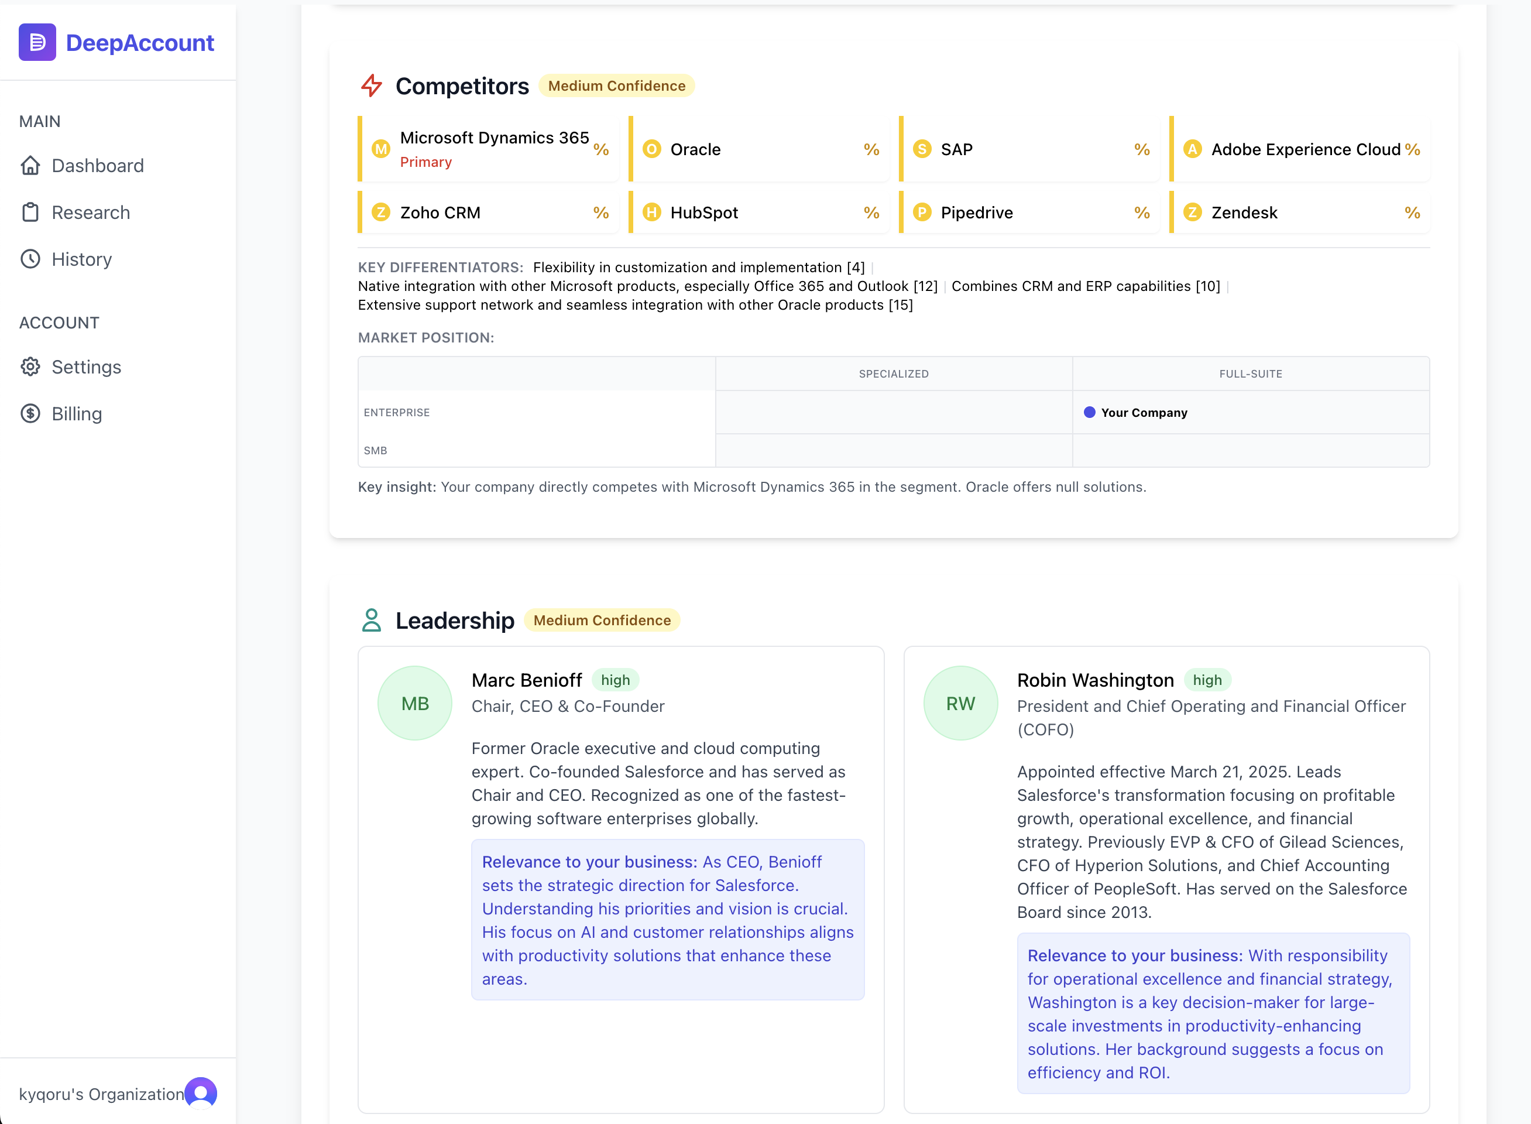The height and width of the screenshot is (1124, 1531).
Task: Go to the Research page
Action: coord(91,213)
